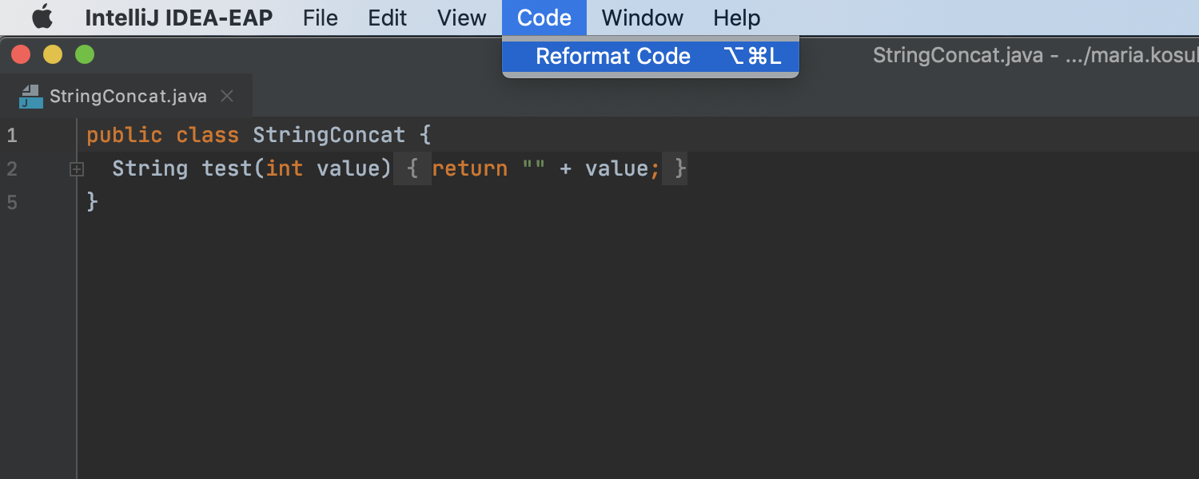This screenshot has width=1199, height=479.
Task: Choose Reformat Code from the Code menu
Action: pyautogui.click(x=612, y=56)
